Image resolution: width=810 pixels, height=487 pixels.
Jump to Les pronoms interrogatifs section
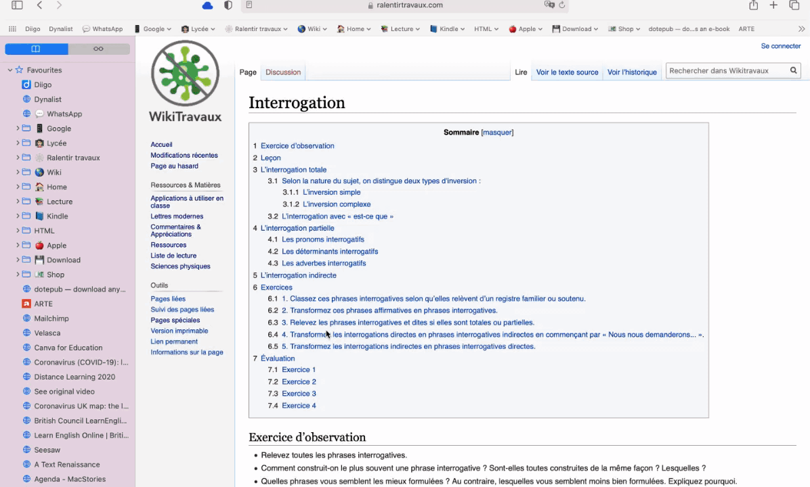click(323, 239)
